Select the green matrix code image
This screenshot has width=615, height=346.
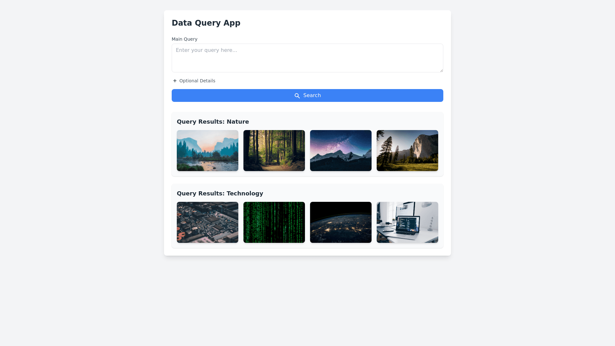(274, 222)
